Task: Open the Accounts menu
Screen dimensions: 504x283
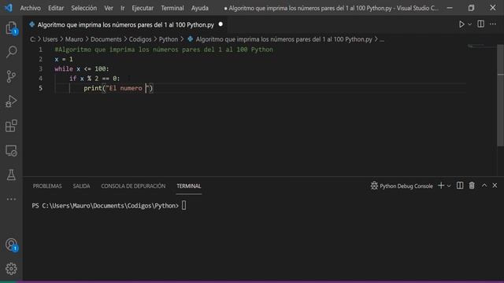Action: 11,244
